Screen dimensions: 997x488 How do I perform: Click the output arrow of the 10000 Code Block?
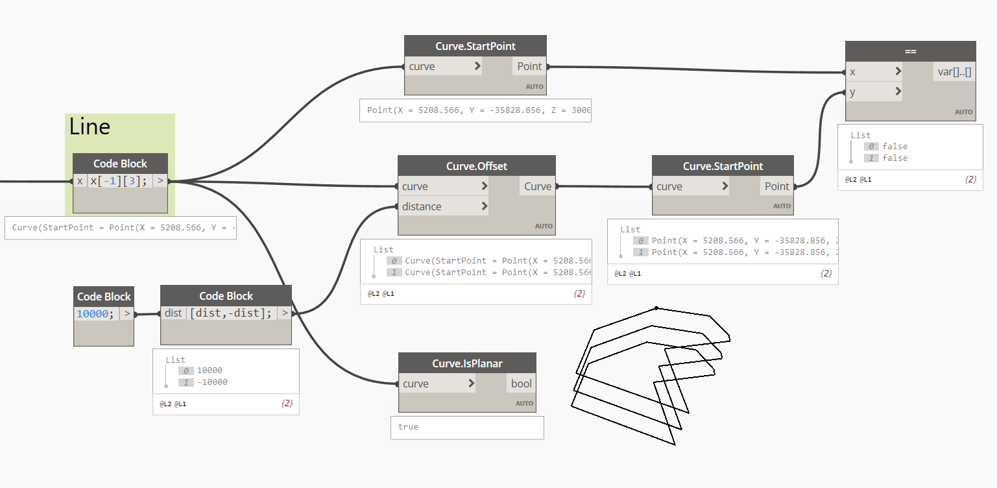(x=128, y=313)
